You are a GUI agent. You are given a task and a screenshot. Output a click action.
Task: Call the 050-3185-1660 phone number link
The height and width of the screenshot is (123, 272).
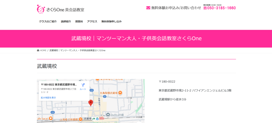click(x=222, y=8)
